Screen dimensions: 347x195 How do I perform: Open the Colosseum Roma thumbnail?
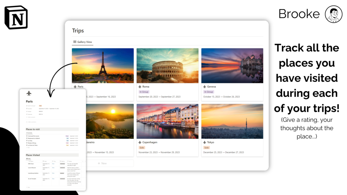click(167, 66)
